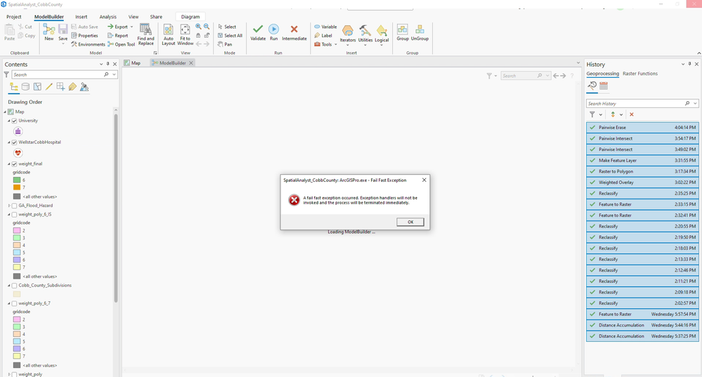Click the zoom out magnifier icon
The image size is (702, 377).
click(207, 27)
